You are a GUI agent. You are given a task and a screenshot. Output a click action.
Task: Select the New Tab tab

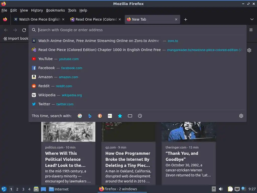[152, 19]
